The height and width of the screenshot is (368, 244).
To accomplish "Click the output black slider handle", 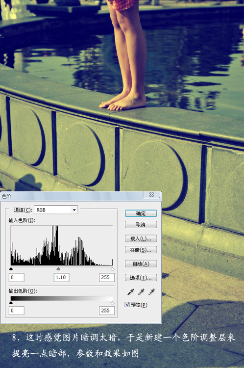I will (11, 303).
